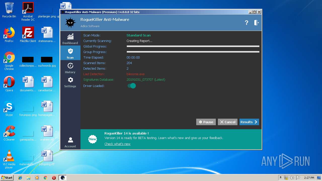Open Acrobat Reader DC desktop shortcut
Viewport: 322px width, 181px height.
click(28, 12)
